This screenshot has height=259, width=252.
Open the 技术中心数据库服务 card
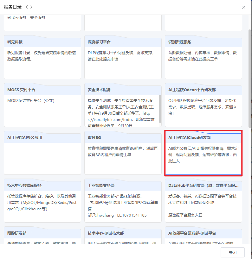coord(42,200)
